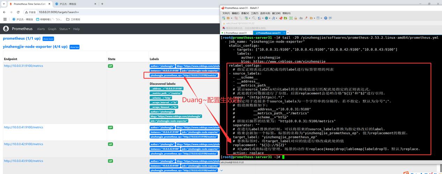The width and height of the screenshot is (442, 174).
Task: Click the 不安全 not-secure warning indicator
Action: pyautogui.click(x=30, y=12)
